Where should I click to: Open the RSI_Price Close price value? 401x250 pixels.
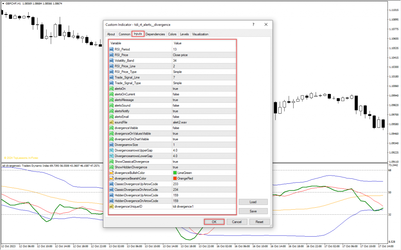click(180, 55)
